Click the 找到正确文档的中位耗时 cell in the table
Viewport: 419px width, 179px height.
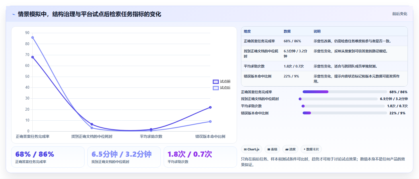point(261,54)
